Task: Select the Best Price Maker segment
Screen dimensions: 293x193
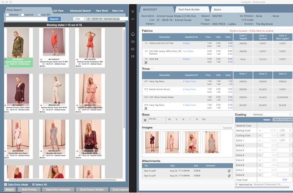Action: click(x=283, y=119)
